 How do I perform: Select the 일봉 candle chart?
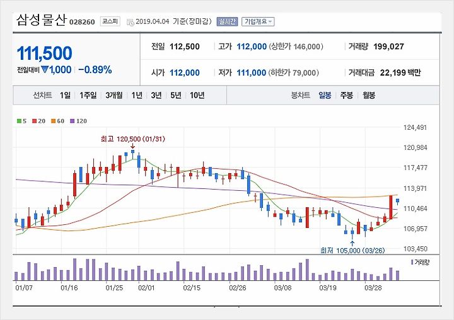[325, 95]
